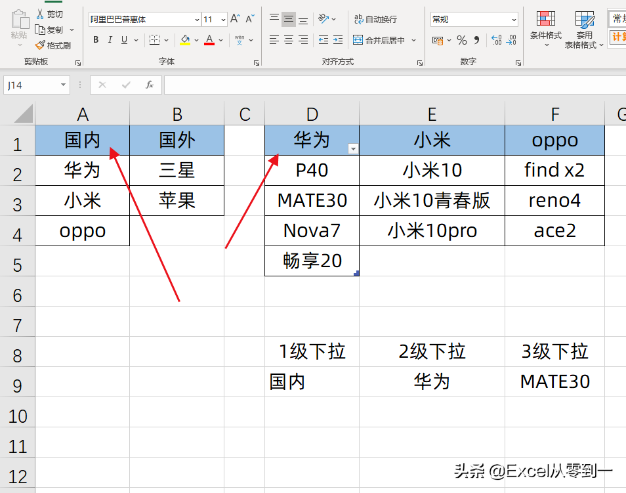
Task: Open the Name Box dropdown arrow
Action: click(63, 85)
